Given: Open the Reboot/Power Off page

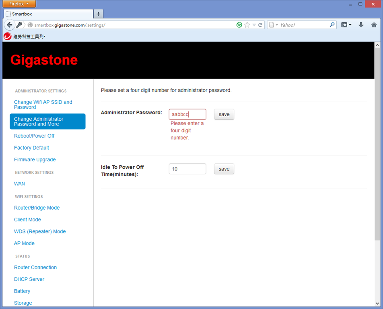Looking at the screenshot, I should tap(34, 136).
